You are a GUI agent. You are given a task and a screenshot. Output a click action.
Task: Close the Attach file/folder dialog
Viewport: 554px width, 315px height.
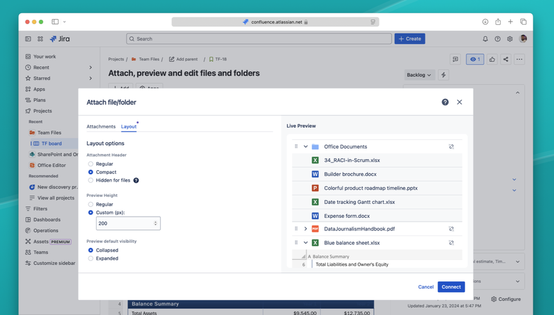point(459,102)
